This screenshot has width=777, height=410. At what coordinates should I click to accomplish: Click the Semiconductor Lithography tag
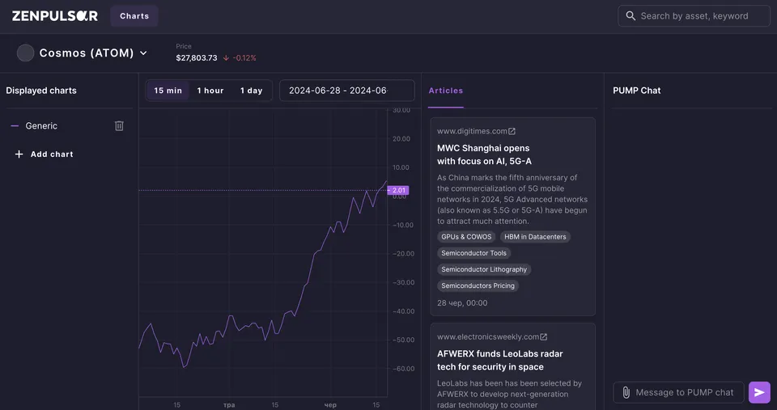pyautogui.click(x=484, y=269)
